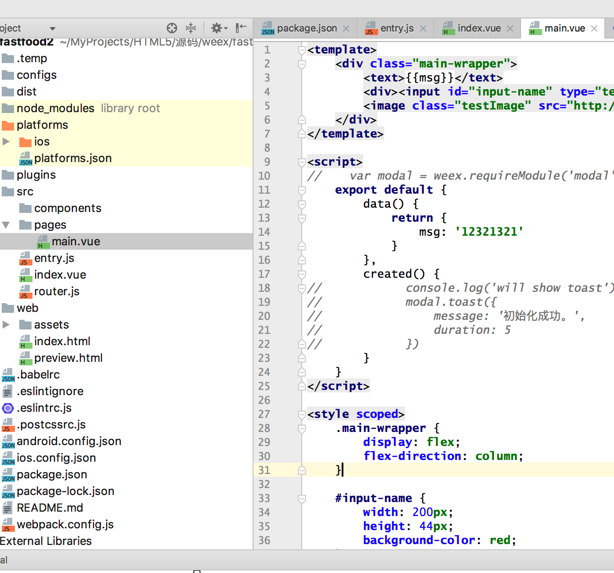Close the entry.js tab
This screenshot has height=573, width=614.
pos(423,28)
